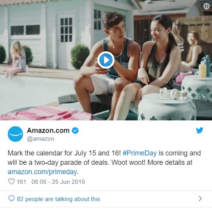This screenshot has width=212, height=210.
Task: Click the tweet text about July 15 and 16
Action: click(x=104, y=162)
